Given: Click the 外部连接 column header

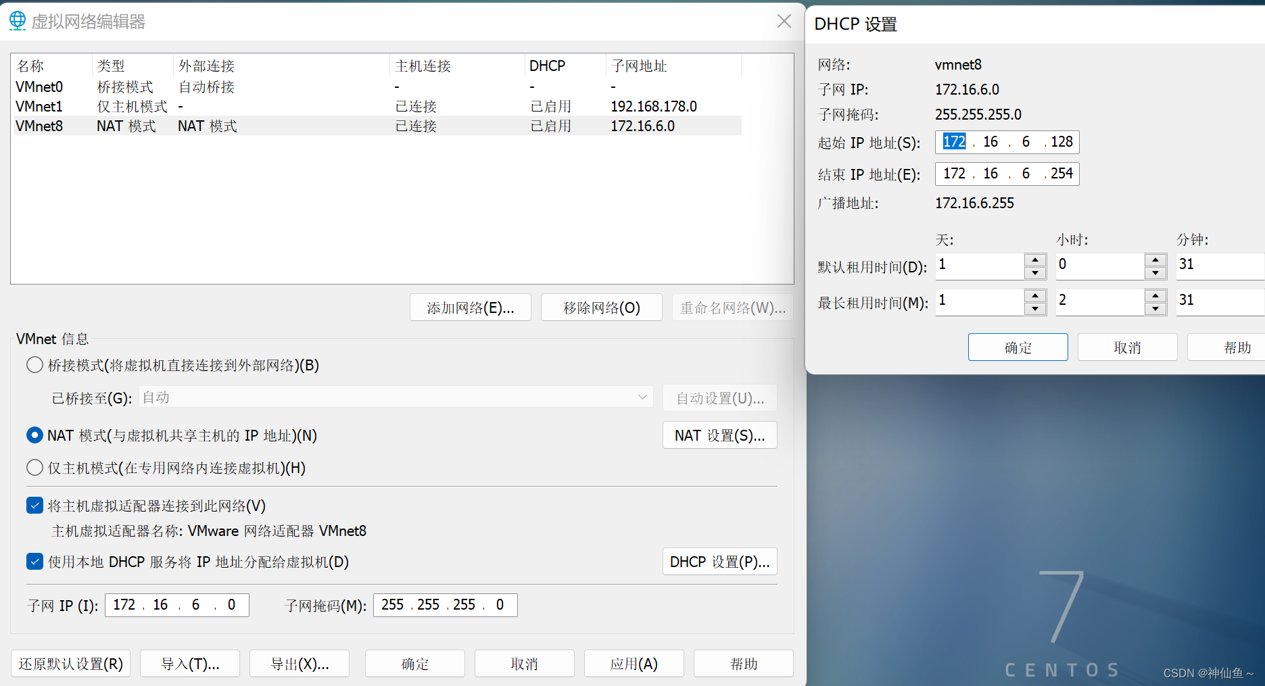Looking at the screenshot, I should coord(281,66).
